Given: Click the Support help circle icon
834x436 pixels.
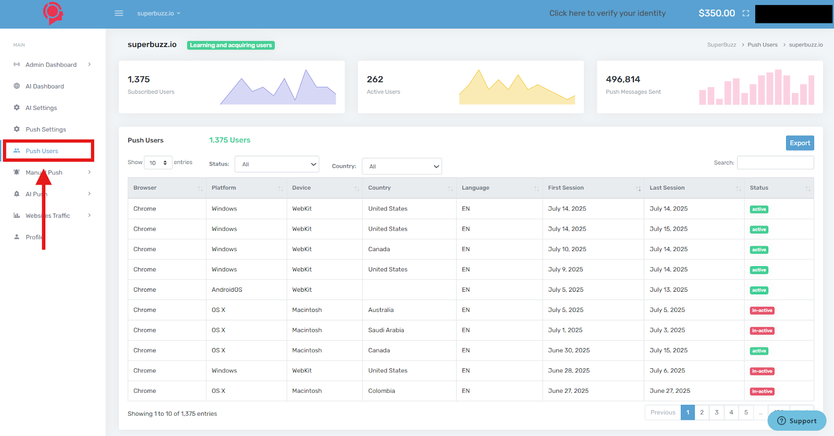Looking at the screenshot, I should 781,420.
